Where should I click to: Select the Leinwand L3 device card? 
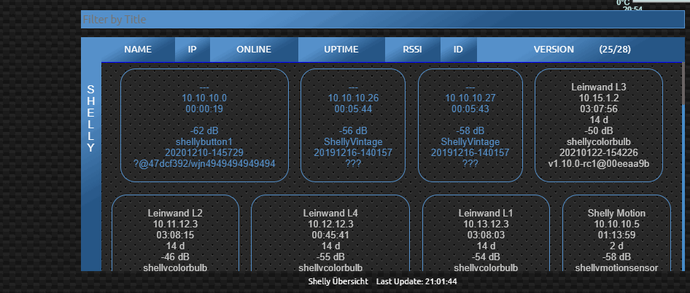tap(599, 125)
